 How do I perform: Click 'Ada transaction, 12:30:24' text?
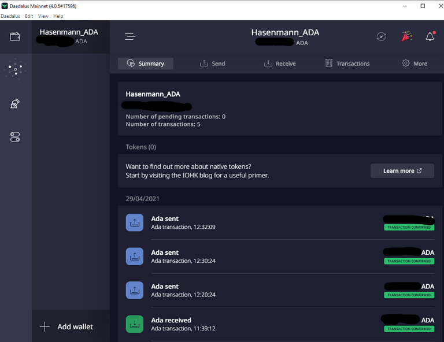(183, 261)
